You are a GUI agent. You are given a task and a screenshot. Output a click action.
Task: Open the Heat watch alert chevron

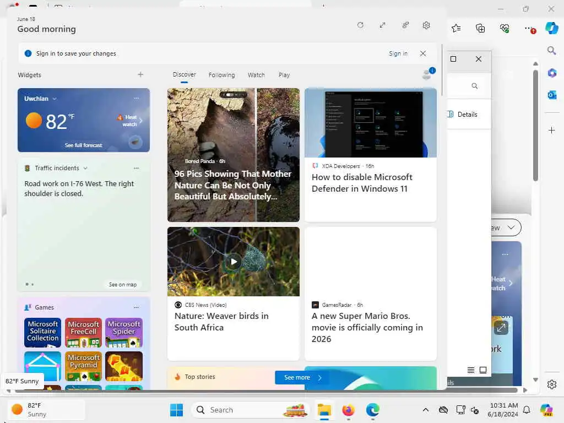pyautogui.click(x=141, y=121)
